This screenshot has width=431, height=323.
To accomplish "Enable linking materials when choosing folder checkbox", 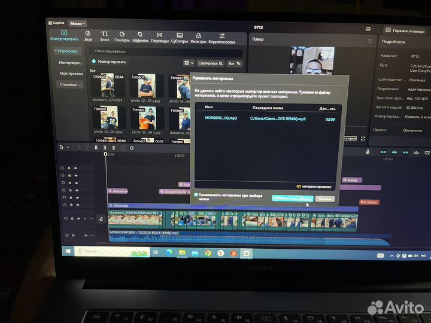I will tap(196, 195).
